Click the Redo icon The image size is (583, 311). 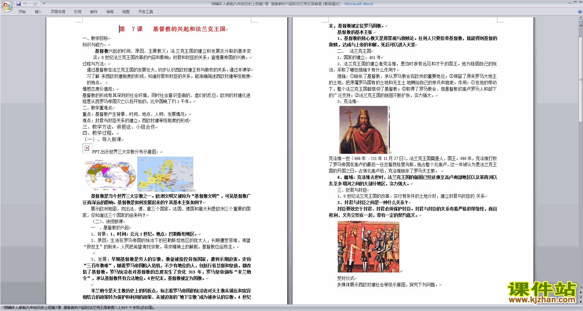coord(35,4)
